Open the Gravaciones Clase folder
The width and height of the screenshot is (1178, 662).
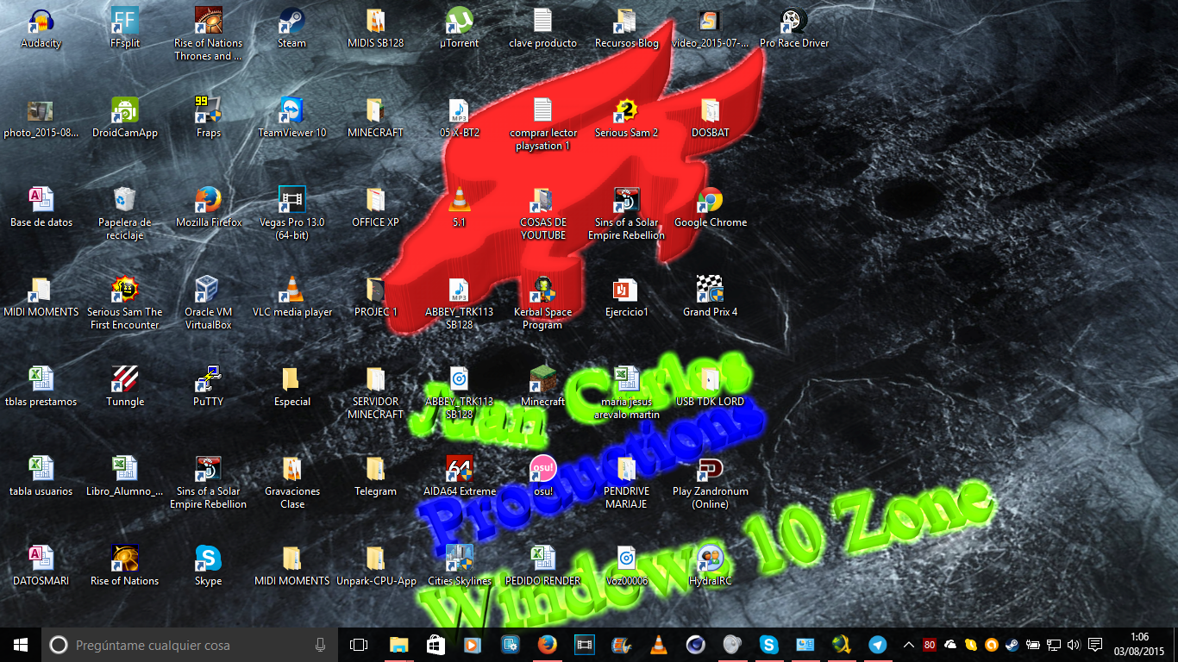click(291, 482)
